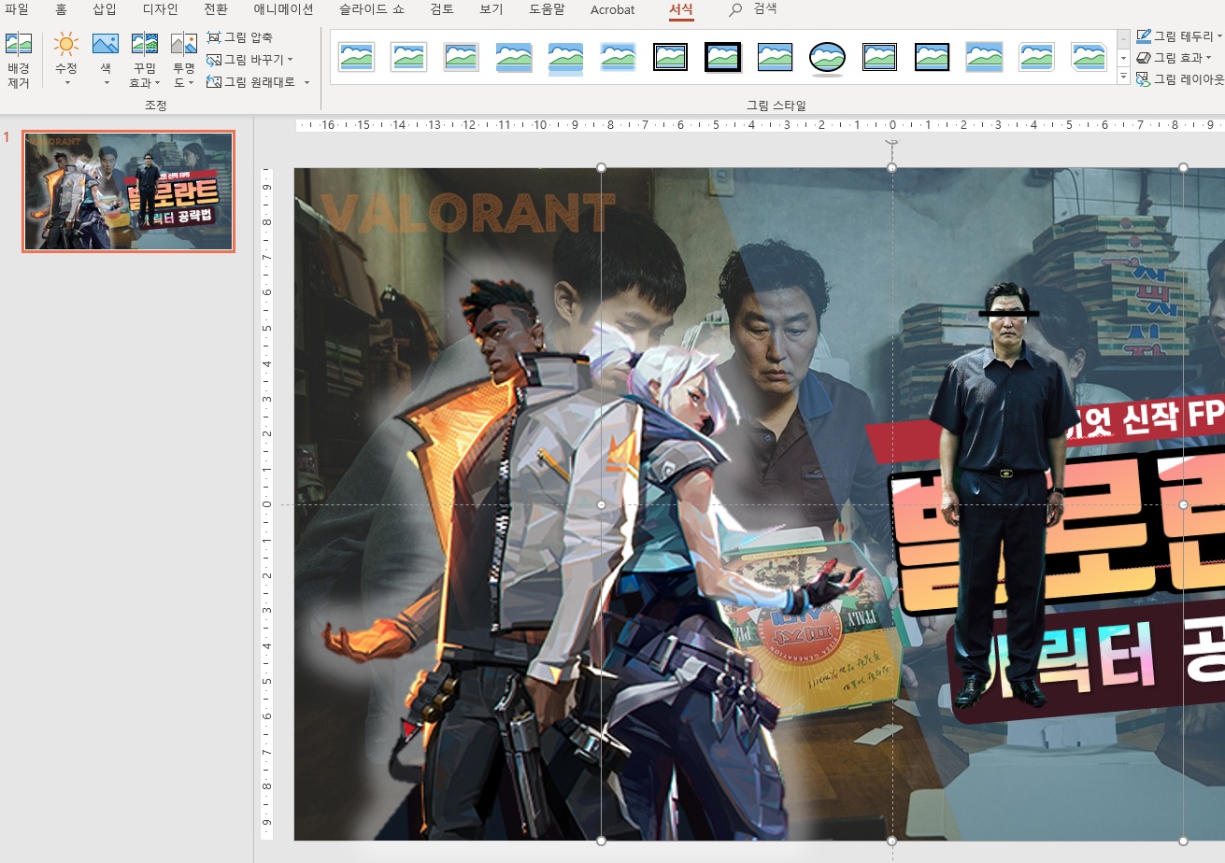The width and height of the screenshot is (1225, 863).
Task: Click the 검색 search field
Action: click(x=764, y=9)
